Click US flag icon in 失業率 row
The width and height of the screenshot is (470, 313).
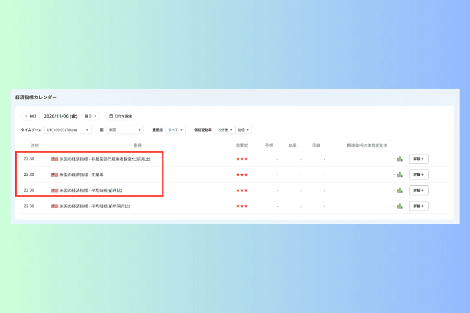(54, 175)
